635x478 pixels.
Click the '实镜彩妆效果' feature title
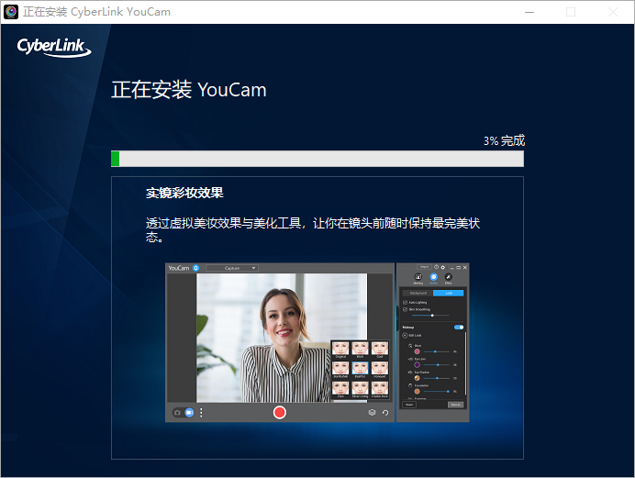point(184,193)
